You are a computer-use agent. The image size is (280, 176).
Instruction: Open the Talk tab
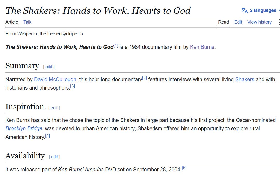[27, 22]
